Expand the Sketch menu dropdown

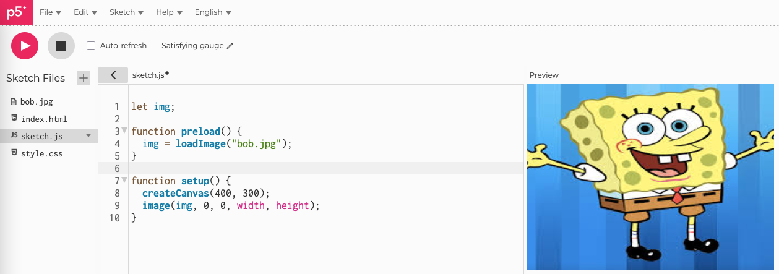click(126, 12)
